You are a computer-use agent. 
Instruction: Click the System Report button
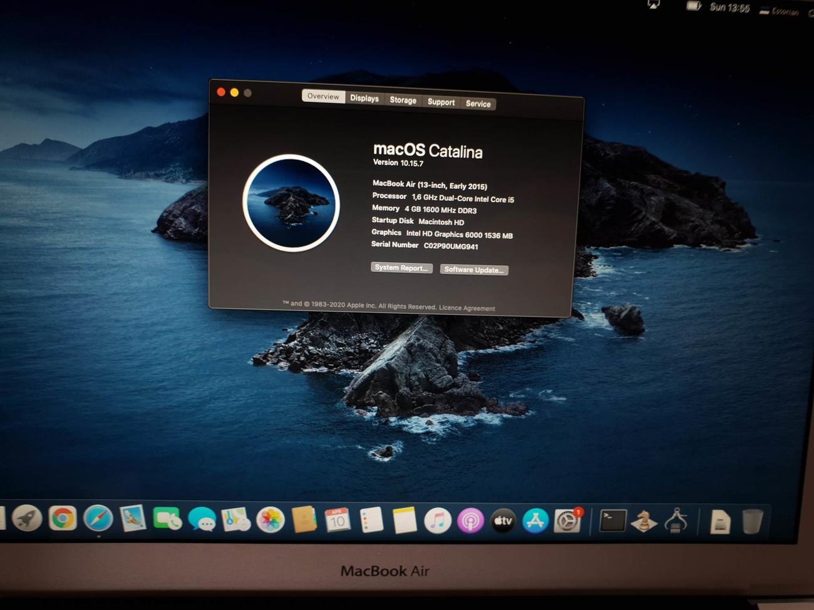401,268
